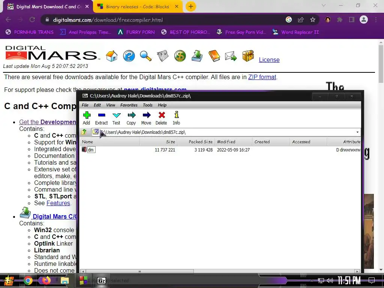Click the orange book icon
Viewport: 384px width, 288px height.
click(214, 56)
